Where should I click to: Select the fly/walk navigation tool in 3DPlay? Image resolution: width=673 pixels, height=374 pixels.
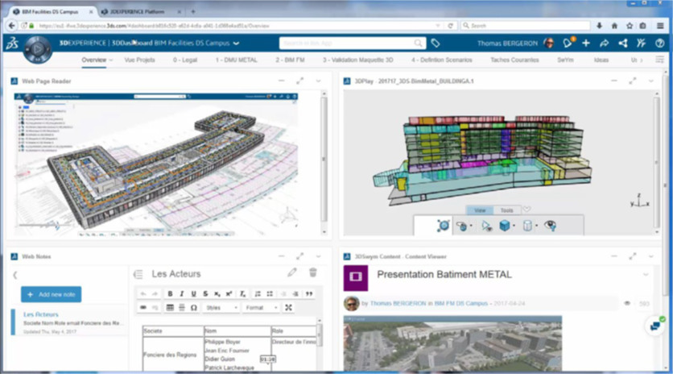tap(462, 226)
